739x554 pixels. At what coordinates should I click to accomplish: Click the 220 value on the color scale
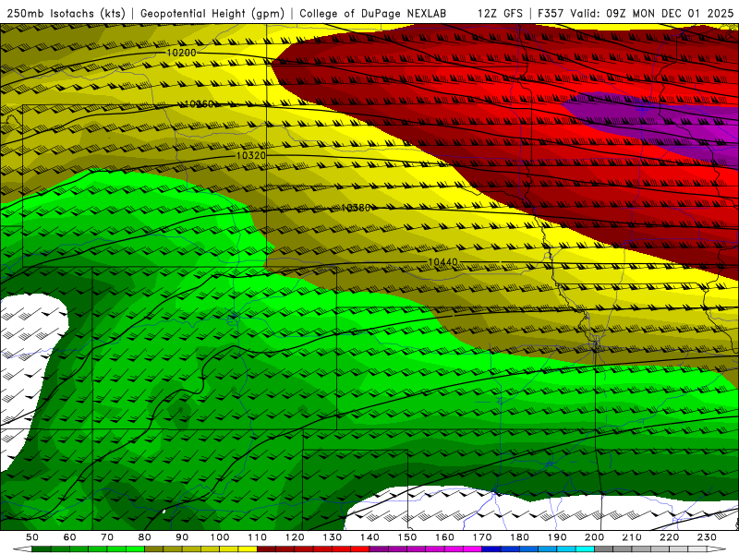pos(670,537)
